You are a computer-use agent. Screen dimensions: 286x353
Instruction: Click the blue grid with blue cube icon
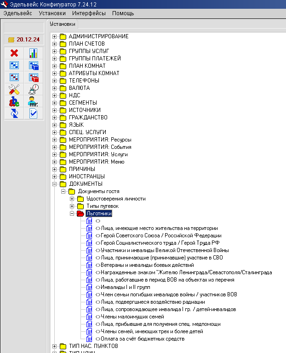pyautogui.click(x=34, y=65)
